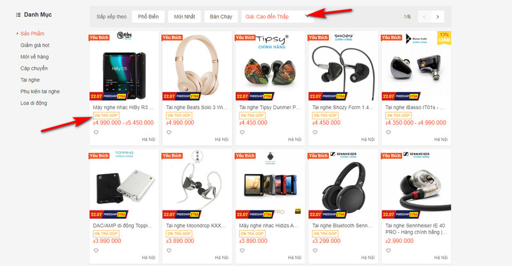Click heart icon under iBasso IT01s

pos(388,132)
